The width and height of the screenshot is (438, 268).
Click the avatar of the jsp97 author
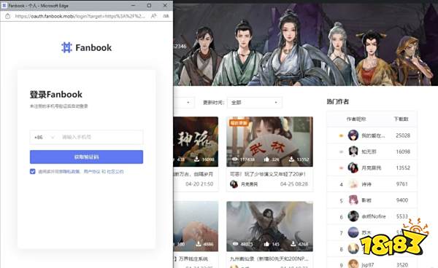(x=353, y=264)
